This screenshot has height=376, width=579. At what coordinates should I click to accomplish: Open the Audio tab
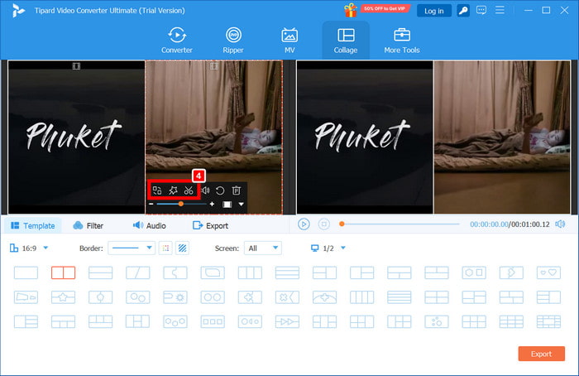pyautogui.click(x=149, y=225)
